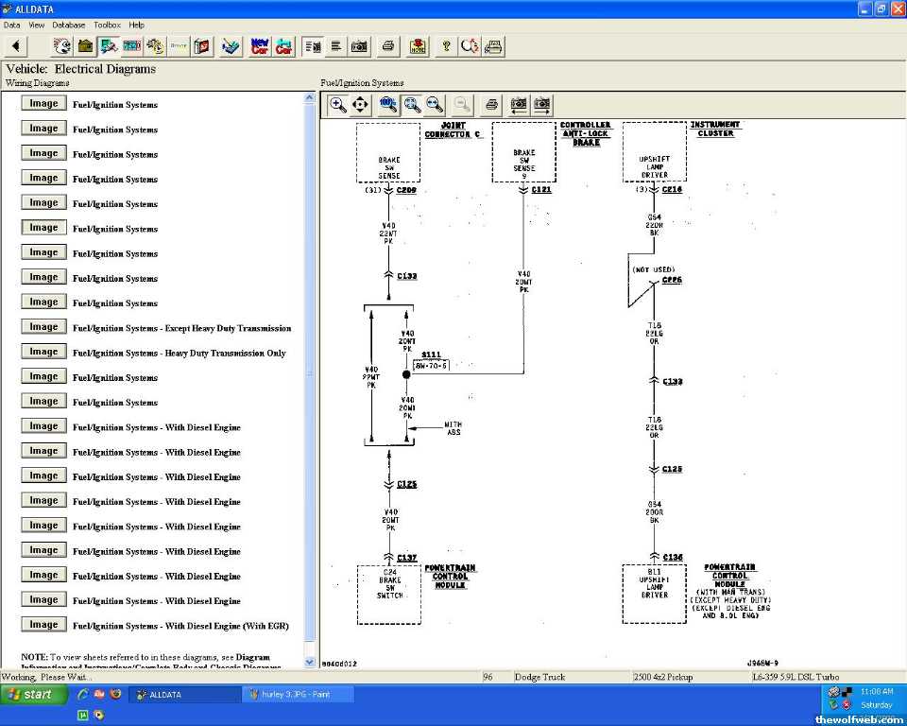Print using the main toolbar printer icon
Image resolution: width=907 pixels, height=726 pixels.
click(x=388, y=45)
